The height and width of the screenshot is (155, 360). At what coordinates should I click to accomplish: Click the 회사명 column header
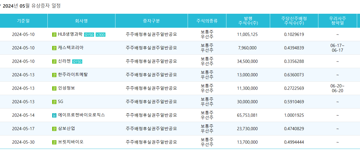[x=81, y=21]
